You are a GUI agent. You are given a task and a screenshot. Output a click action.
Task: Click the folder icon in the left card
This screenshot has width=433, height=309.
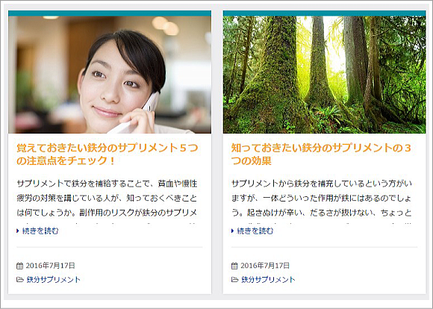[20, 280]
